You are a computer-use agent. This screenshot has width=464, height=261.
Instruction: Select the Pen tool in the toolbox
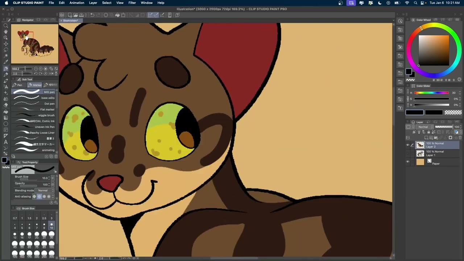6,69
